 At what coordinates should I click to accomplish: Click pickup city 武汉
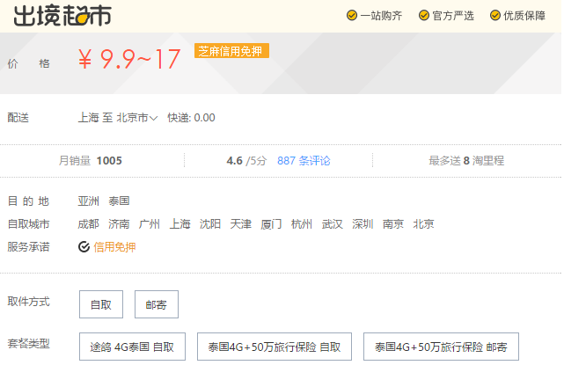coord(332,223)
